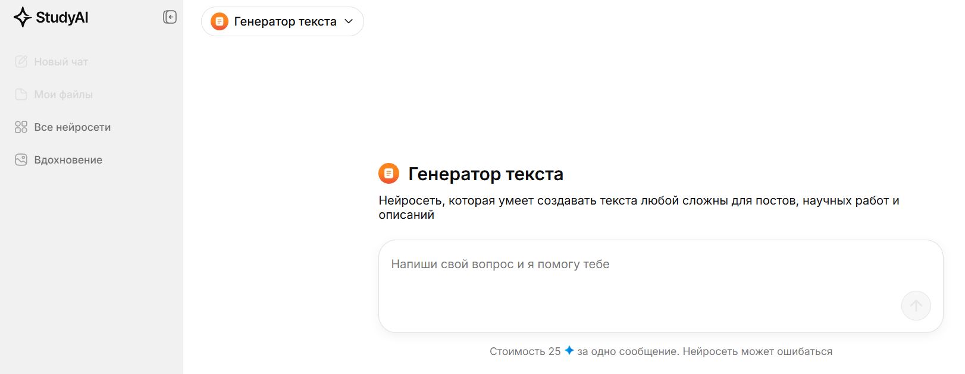The image size is (965, 374).
Task: Switch to the Вдохновение section
Action: [x=68, y=159]
